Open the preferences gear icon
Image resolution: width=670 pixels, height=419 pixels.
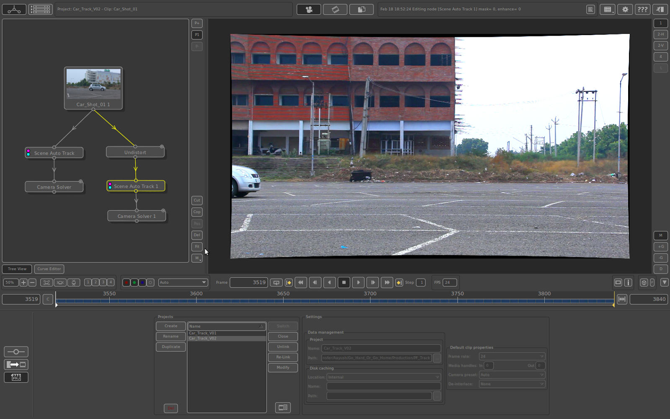[x=625, y=9]
